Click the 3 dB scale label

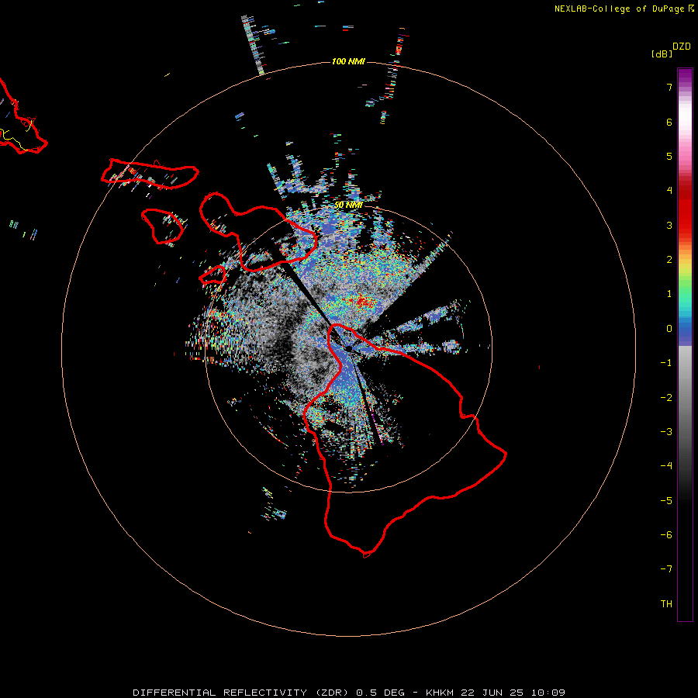pyautogui.click(x=669, y=225)
